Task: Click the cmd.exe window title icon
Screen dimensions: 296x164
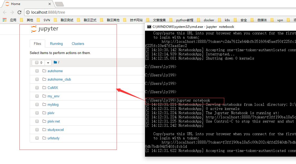Action: point(149,27)
